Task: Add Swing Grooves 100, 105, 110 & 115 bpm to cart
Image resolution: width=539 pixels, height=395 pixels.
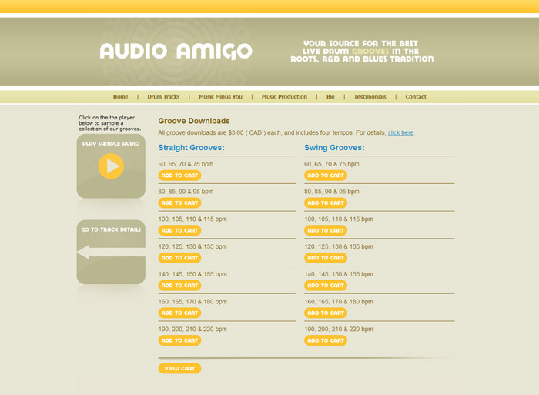Action: coord(326,230)
